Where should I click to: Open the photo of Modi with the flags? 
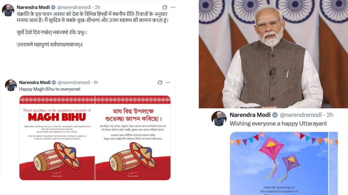point(273,54)
